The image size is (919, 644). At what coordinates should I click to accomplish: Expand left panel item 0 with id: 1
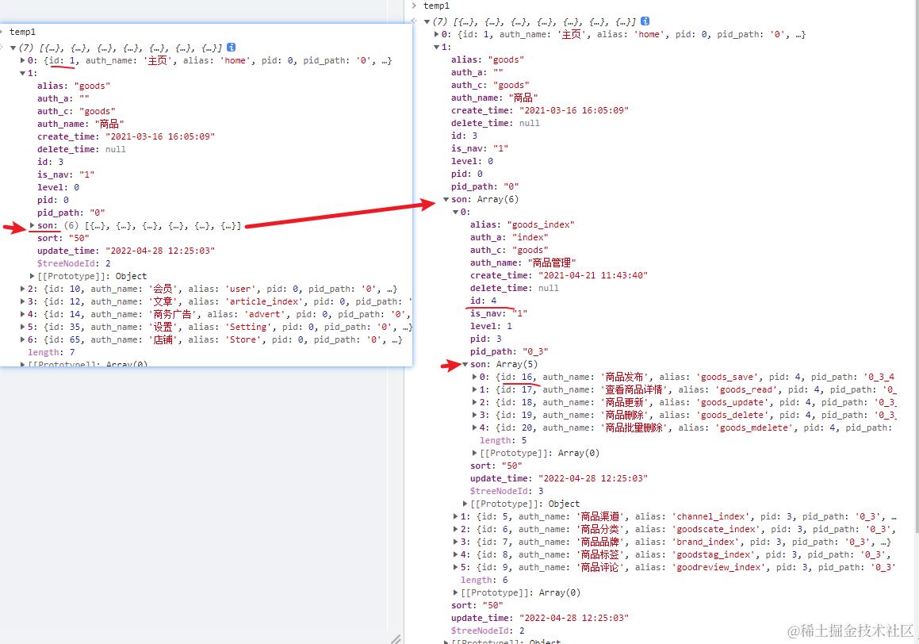point(23,60)
